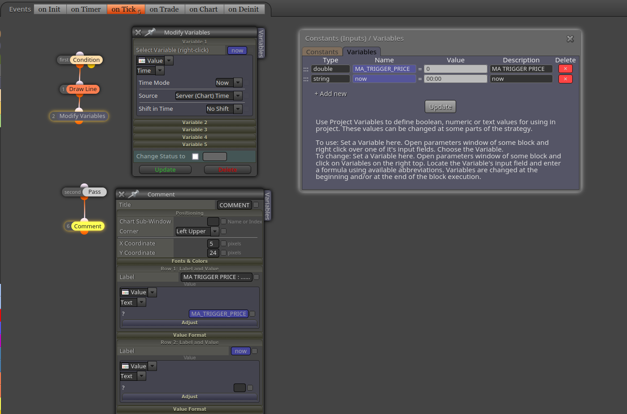This screenshot has height=414, width=627.
Task: Click Update button in Constants window
Action: pyautogui.click(x=440, y=107)
